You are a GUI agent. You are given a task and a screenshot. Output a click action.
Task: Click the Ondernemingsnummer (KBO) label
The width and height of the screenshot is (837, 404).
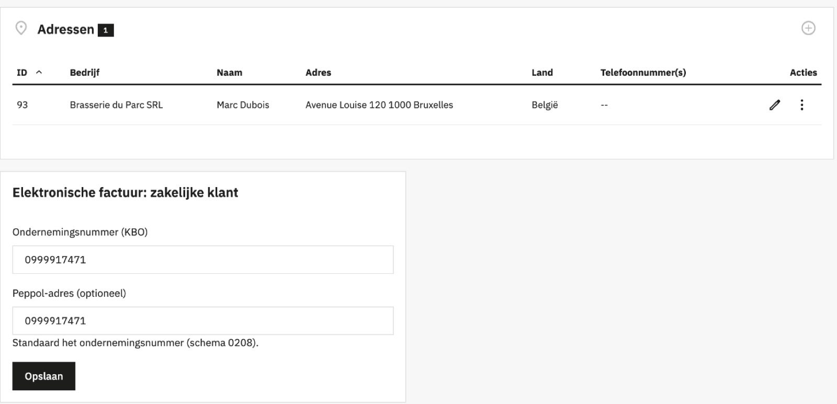(80, 232)
